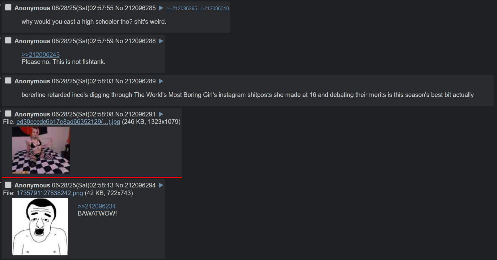Open post menu arrow for No.212096289
Image resolution: width=497 pixels, height=260 pixels.
[161, 81]
